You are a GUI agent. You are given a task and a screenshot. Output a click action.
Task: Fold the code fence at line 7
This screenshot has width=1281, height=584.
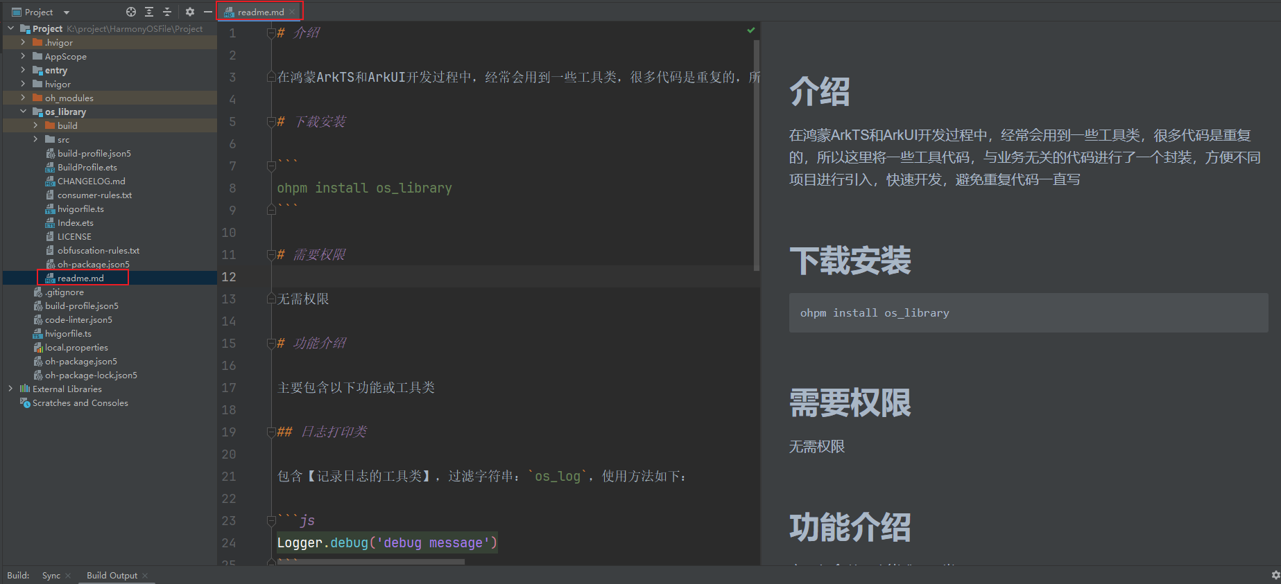coord(271,166)
